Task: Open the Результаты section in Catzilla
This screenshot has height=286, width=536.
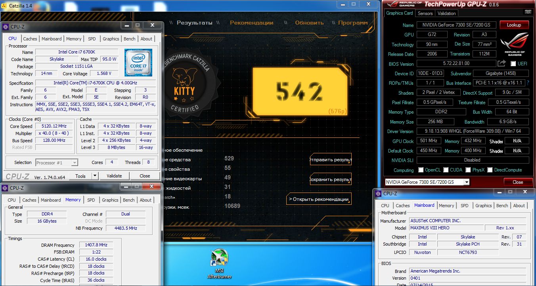Action: 194,23
